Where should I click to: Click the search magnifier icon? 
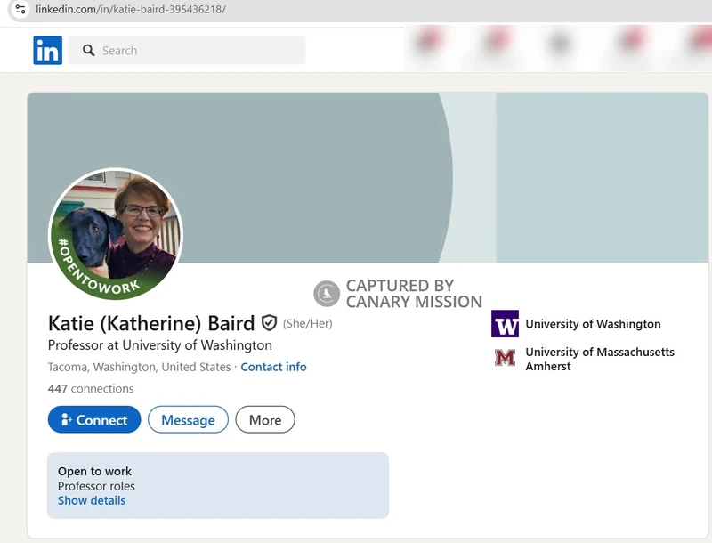click(88, 51)
